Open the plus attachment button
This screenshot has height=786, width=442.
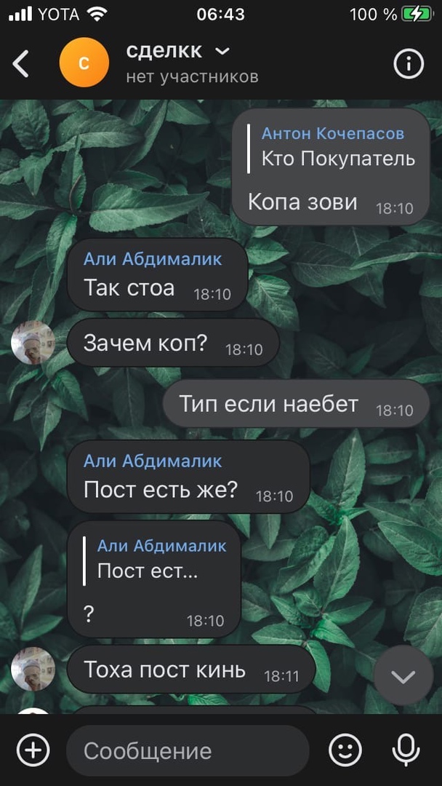[x=33, y=750]
